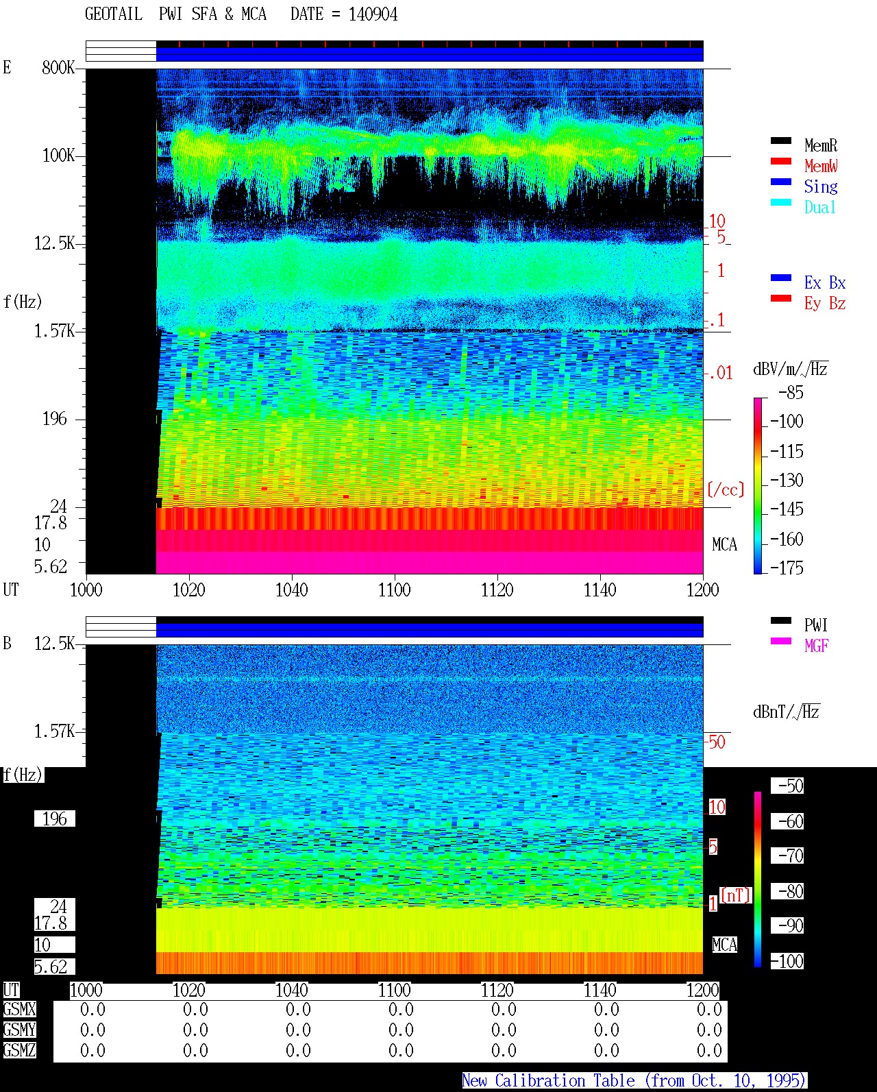
Task: Click the 100K frequency axis label
Action: (58, 156)
